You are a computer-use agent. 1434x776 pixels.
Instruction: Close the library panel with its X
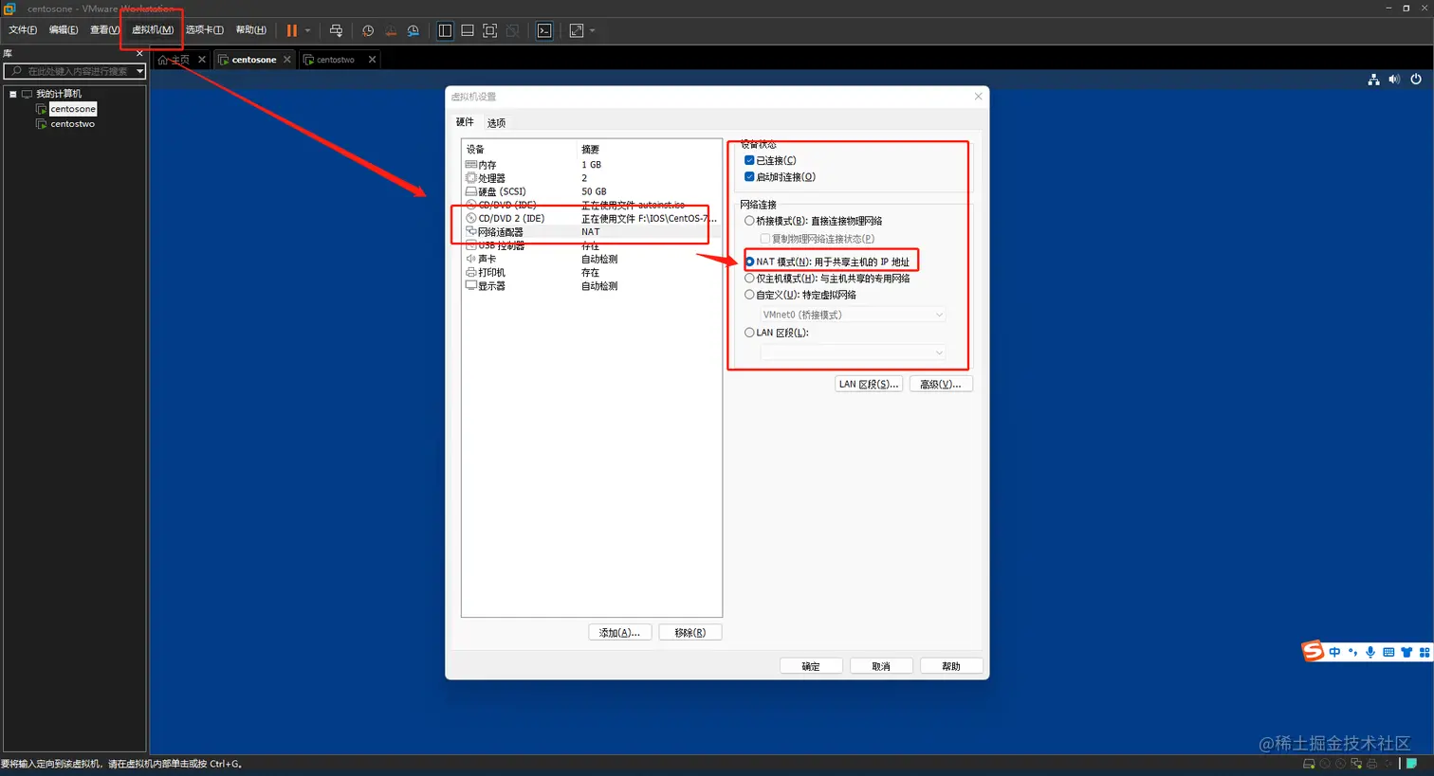click(x=139, y=53)
